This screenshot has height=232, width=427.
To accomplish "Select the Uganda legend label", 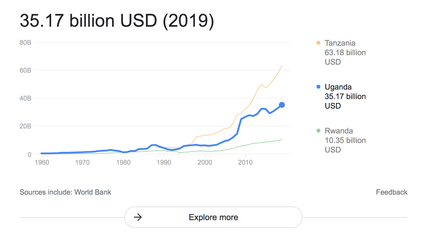I will point(338,87).
